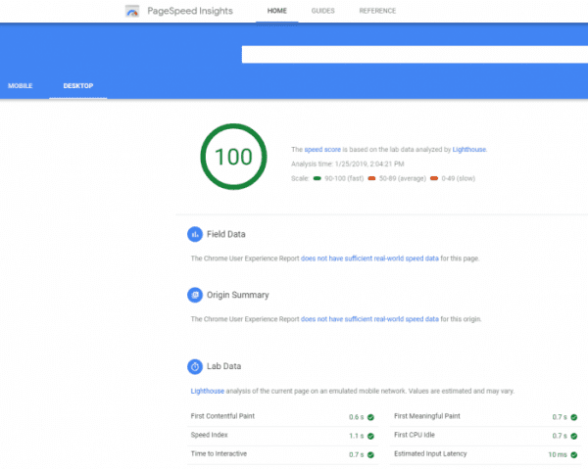Click the Time to Interactive label
Viewport: 588px width, 469px height.
[219, 454]
